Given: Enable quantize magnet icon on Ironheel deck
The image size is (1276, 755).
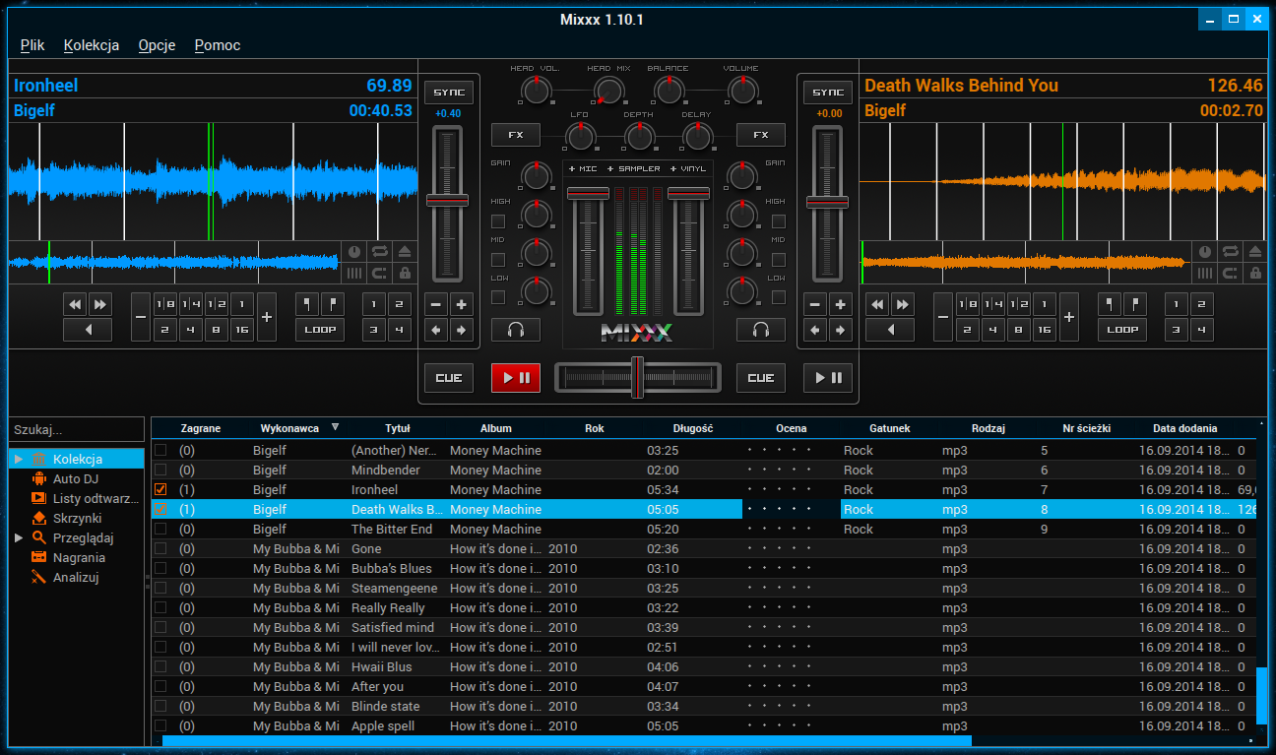Looking at the screenshot, I should (x=379, y=274).
